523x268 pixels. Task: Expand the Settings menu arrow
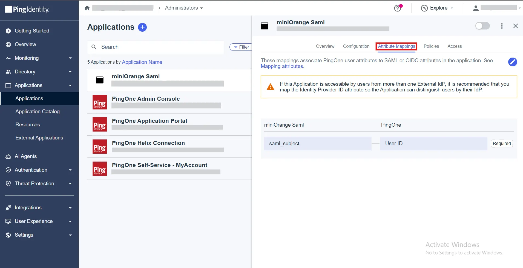[70, 235]
